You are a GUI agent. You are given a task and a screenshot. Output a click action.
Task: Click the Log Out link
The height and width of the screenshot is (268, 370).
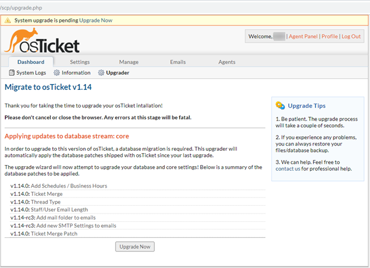click(351, 36)
